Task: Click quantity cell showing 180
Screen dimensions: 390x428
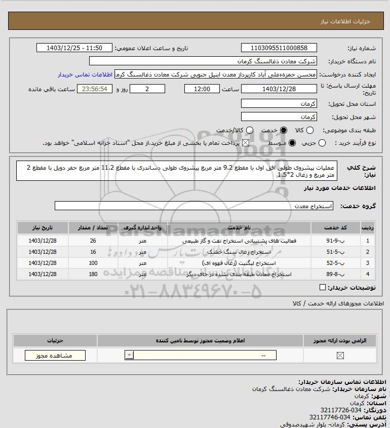Action: 93,274
